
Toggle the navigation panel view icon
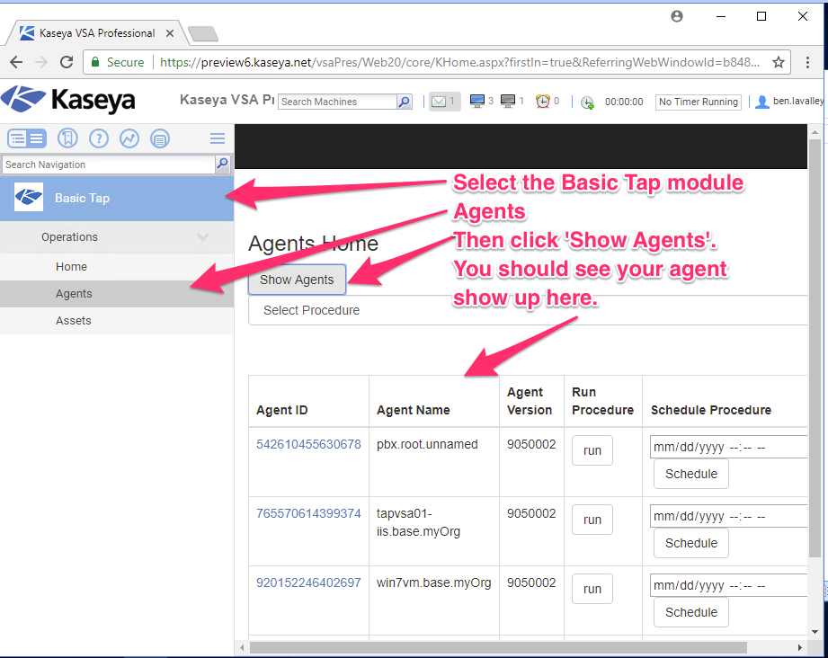click(26, 139)
